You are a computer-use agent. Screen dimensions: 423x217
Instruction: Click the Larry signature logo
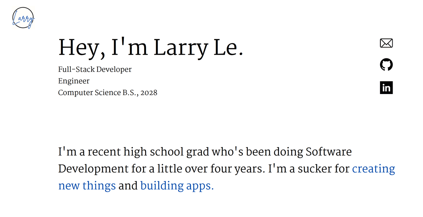(x=23, y=18)
